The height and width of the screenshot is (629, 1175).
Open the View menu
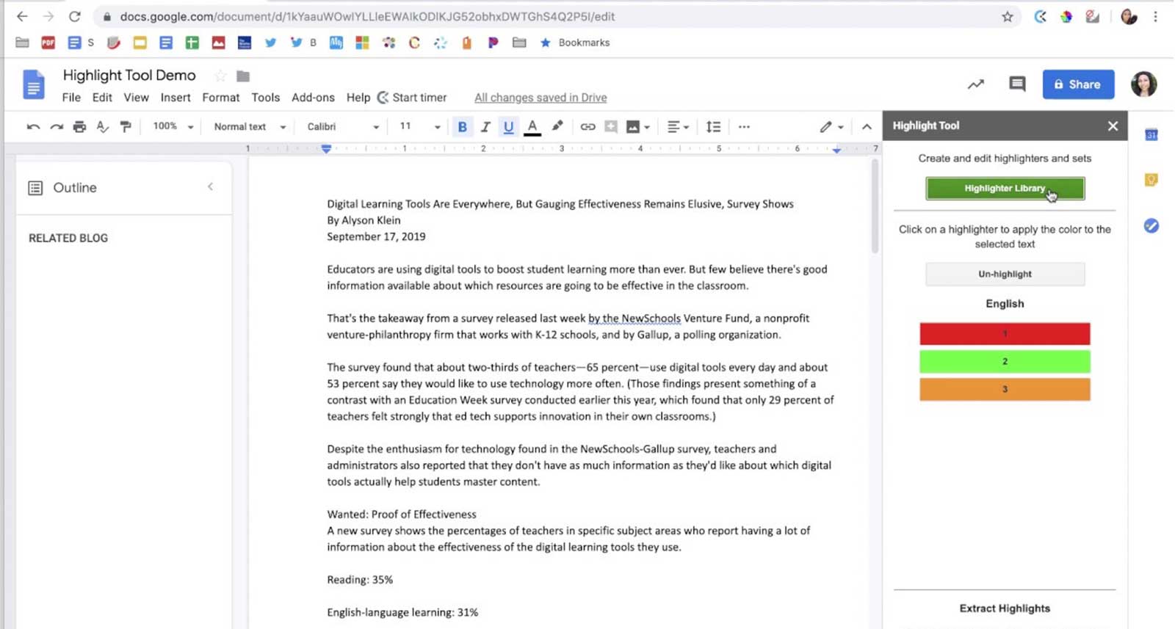[x=136, y=98]
